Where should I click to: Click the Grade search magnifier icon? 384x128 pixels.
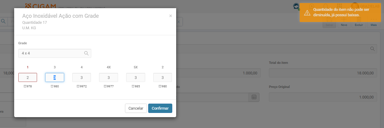pos(86,53)
